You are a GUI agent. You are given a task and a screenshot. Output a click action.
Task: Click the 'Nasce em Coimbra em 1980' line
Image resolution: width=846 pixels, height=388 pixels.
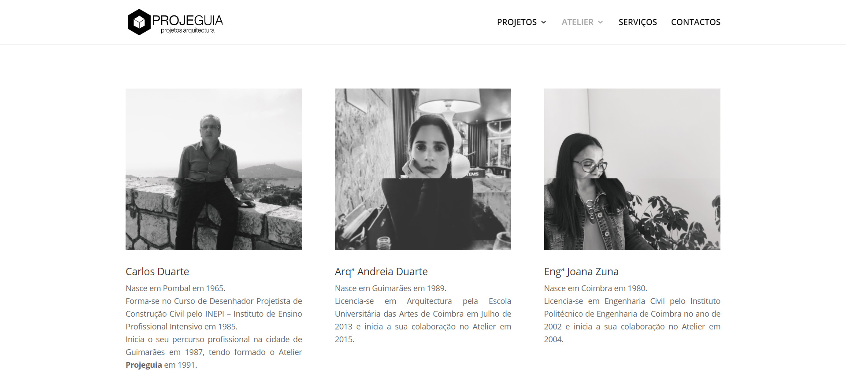[596, 288]
